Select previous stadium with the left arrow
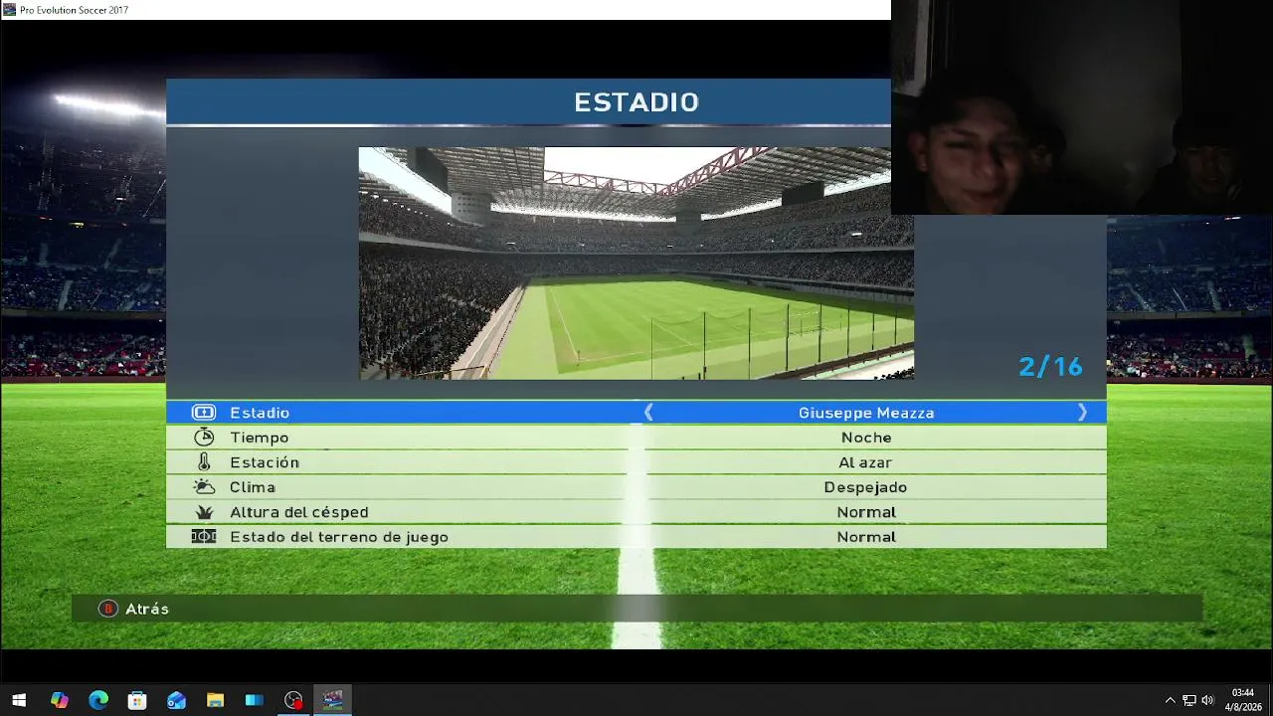This screenshot has height=716, width=1273. pyautogui.click(x=648, y=413)
